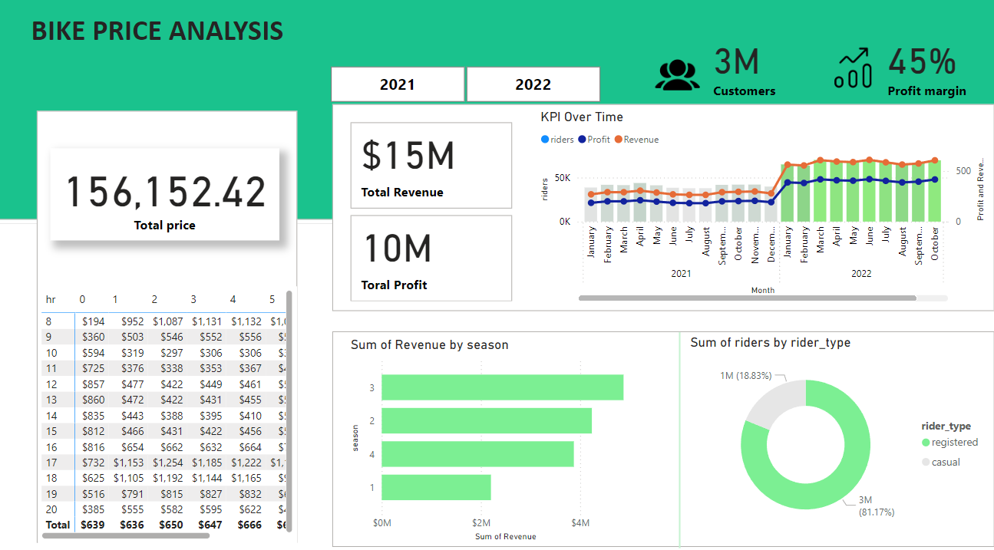Image resolution: width=994 pixels, height=550 pixels.
Task: Switch to the 2022 tab
Action: 533,84
